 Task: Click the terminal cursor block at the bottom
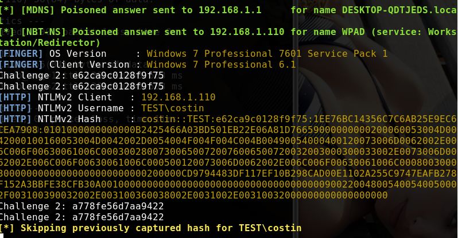click(x=2, y=236)
